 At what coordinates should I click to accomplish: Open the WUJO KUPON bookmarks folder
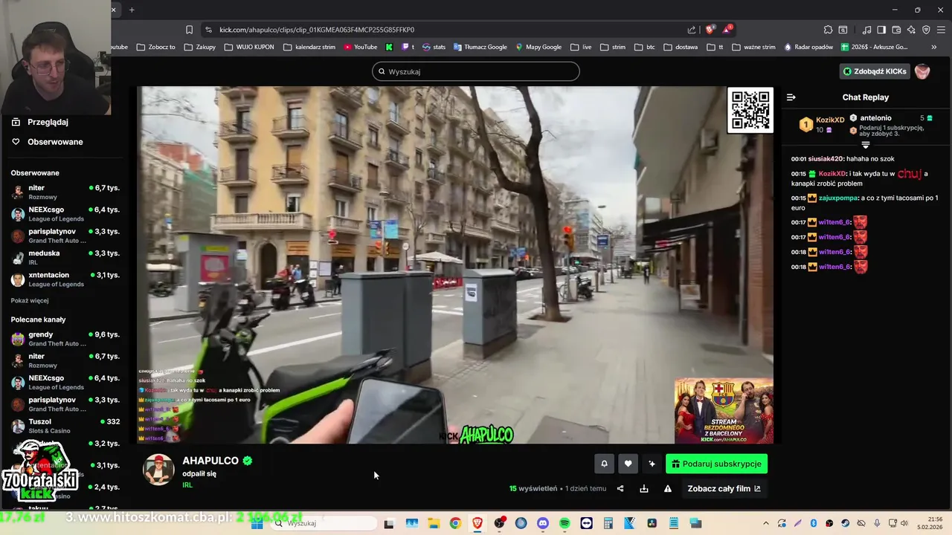pos(249,47)
